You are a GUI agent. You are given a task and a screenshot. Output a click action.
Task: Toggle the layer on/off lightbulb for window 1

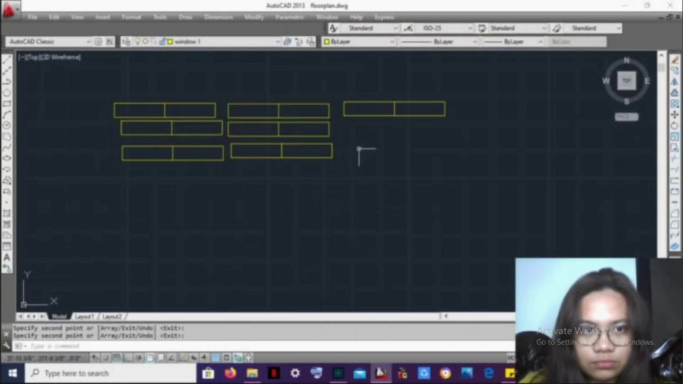click(x=137, y=42)
